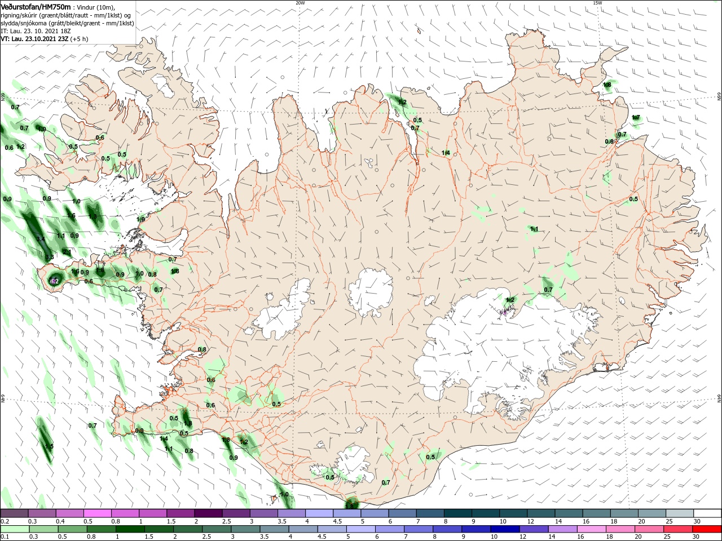The width and height of the screenshot is (722, 541).
Task: Click the slydda/snjókoma legend description line
Action: pyautogui.click(x=67, y=23)
